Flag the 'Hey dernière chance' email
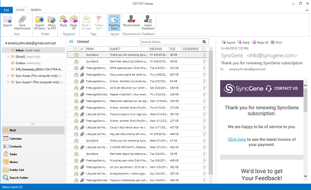The image size is (311, 190). point(205,134)
